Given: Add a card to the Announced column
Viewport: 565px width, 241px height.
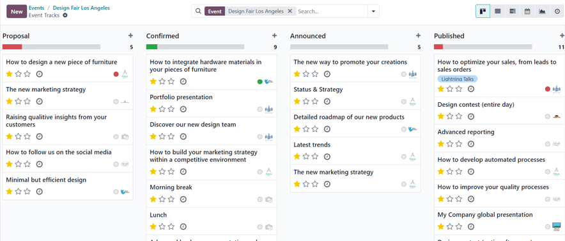Looking at the screenshot, I should [x=419, y=36].
